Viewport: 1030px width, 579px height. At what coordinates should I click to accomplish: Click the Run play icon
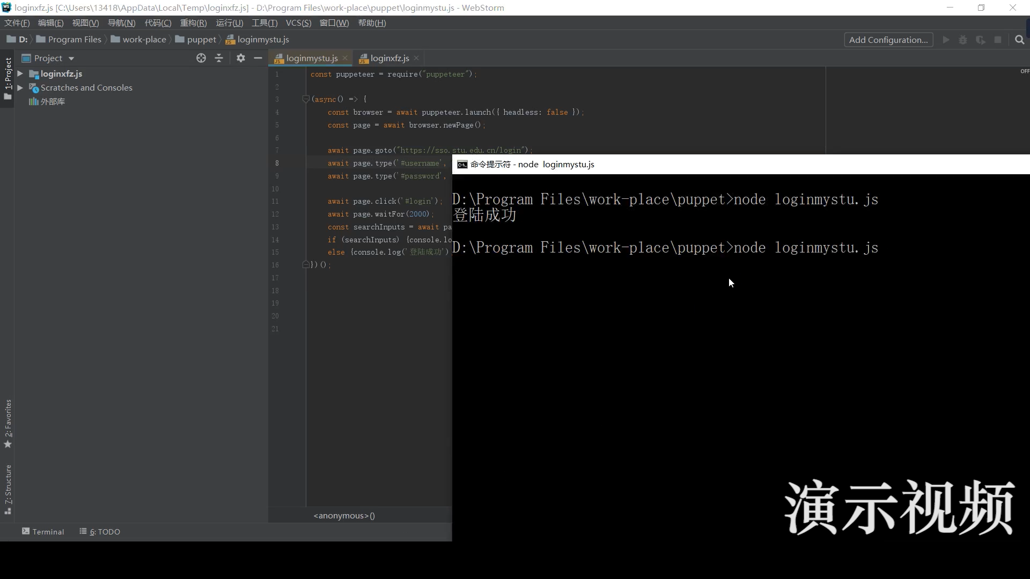(x=946, y=40)
